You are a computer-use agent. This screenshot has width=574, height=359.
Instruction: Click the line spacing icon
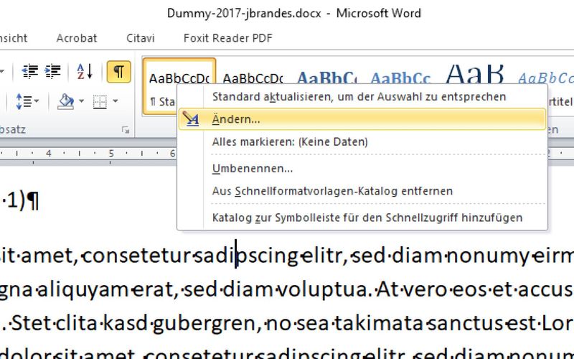[24, 101]
